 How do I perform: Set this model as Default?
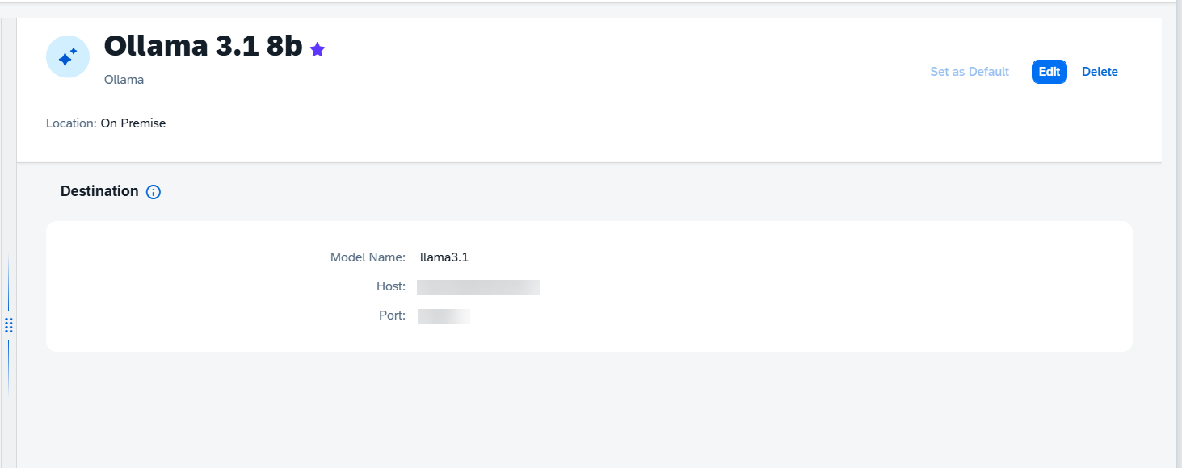[970, 72]
